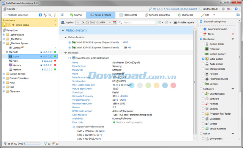Collapse the Monitors group

(65, 53)
